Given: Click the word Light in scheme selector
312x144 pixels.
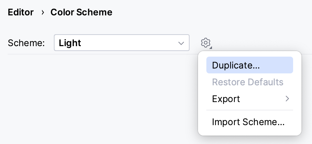Looking at the screenshot, I should (70, 43).
